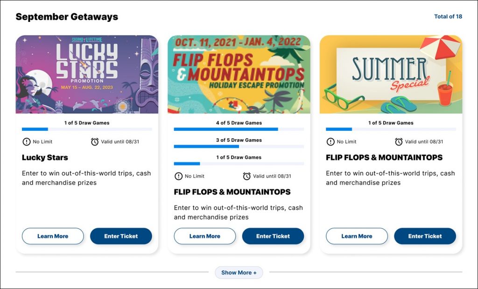The width and height of the screenshot is (478, 289).
Task: Open the Lucky Stars banner image
Action: click(x=87, y=73)
